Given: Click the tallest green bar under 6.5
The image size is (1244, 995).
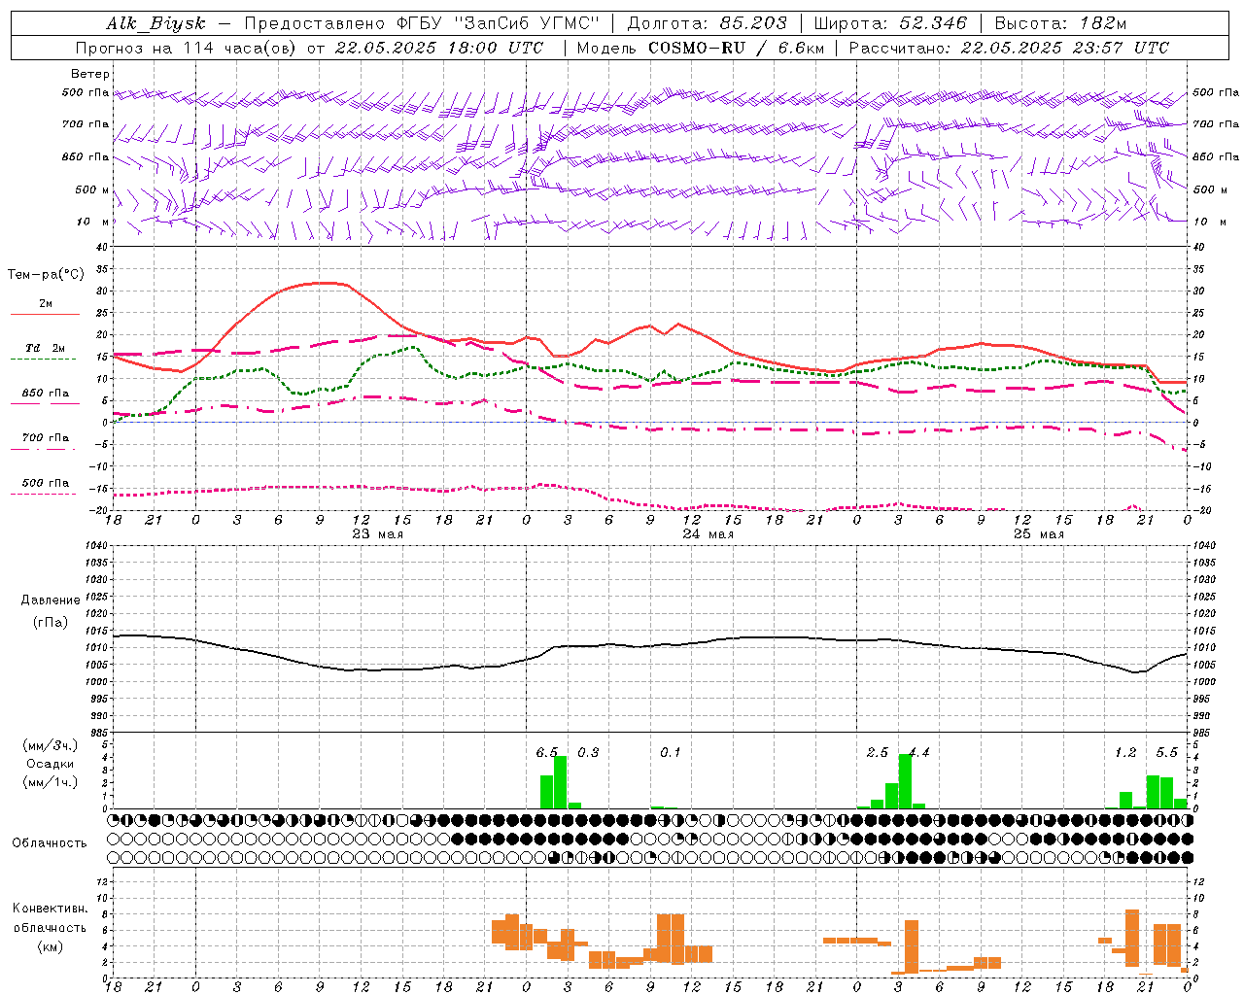Looking at the screenshot, I should point(560,782).
